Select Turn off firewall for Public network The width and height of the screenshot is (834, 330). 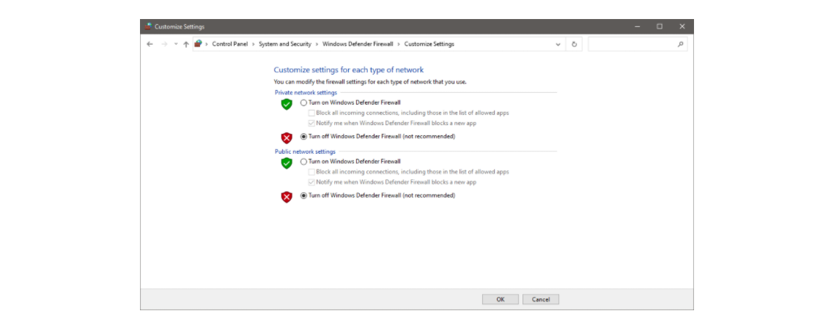click(304, 195)
